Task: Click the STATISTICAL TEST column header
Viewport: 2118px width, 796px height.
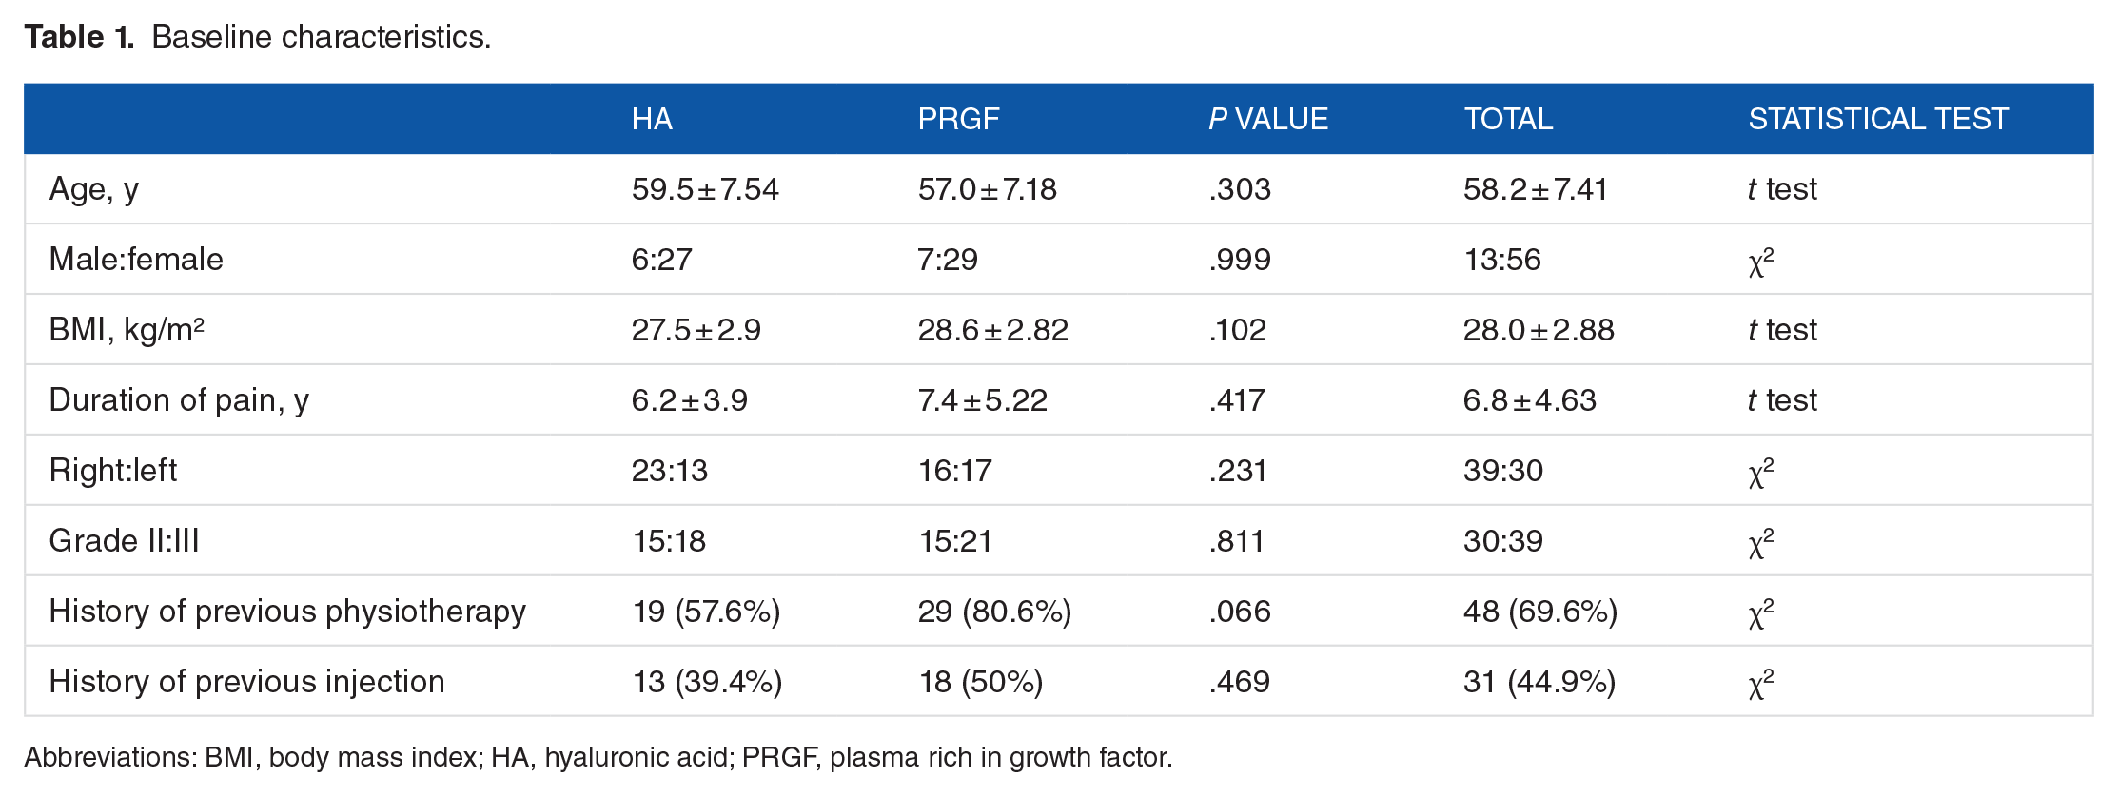Action: (1878, 119)
